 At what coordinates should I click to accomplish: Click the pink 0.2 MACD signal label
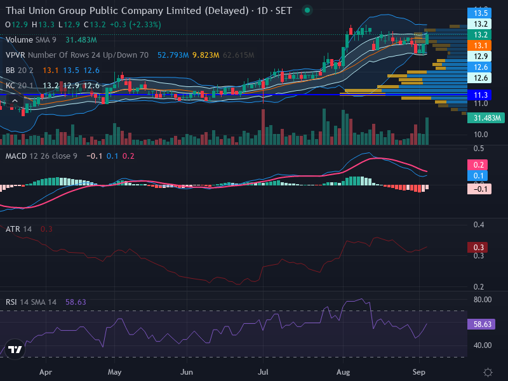tap(478, 165)
